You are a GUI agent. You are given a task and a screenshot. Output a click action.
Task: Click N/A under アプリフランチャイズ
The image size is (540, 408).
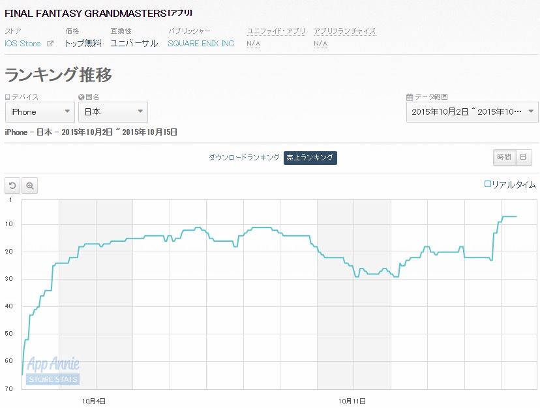320,44
